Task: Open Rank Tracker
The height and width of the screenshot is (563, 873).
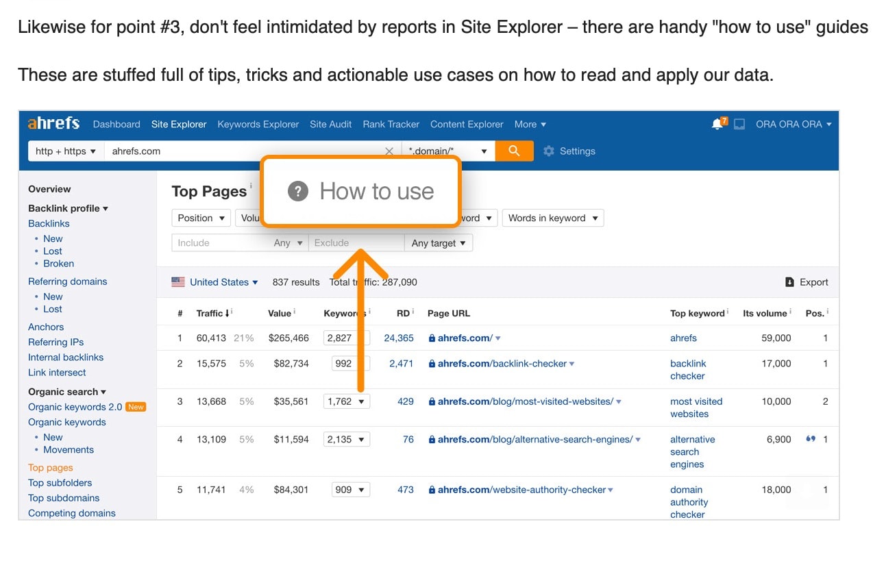Action: (391, 124)
